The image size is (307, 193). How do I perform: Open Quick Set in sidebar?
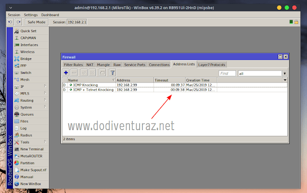coord(31,31)
